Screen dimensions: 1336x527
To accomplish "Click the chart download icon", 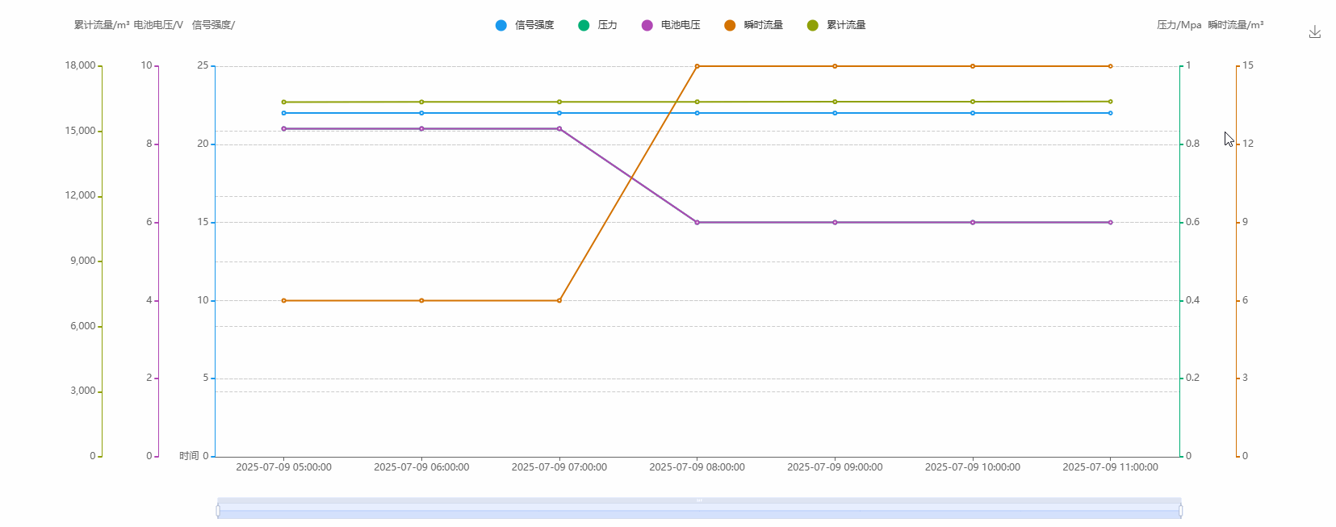I will coord(1315,31).
